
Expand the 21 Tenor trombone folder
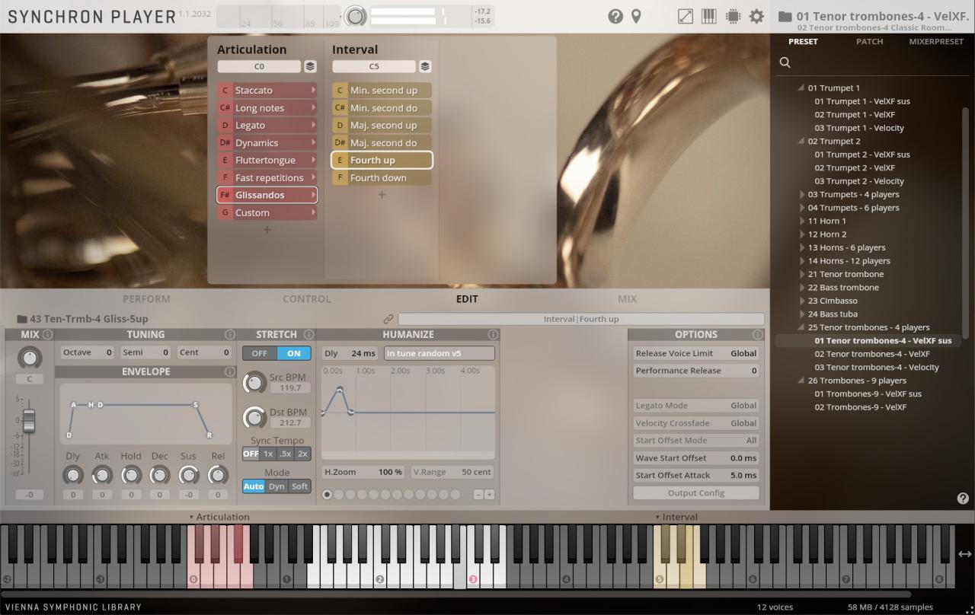tap(802, 274)
